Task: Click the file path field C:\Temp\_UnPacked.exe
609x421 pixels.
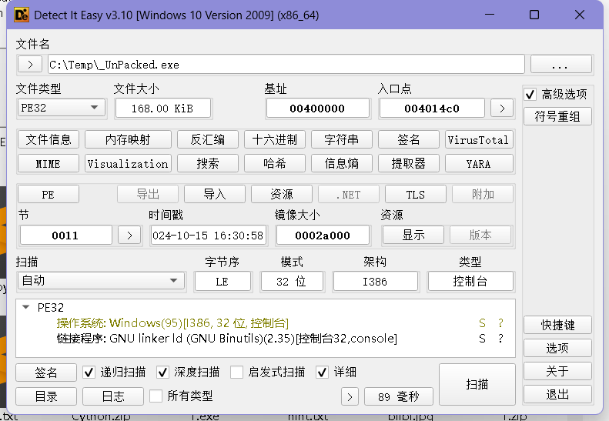Action: tap(286, 64)
